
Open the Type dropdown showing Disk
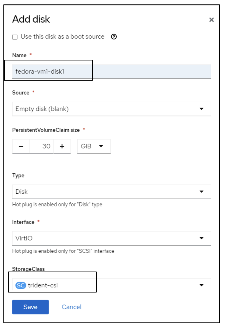pyautogui.click(x=109, y=191)
